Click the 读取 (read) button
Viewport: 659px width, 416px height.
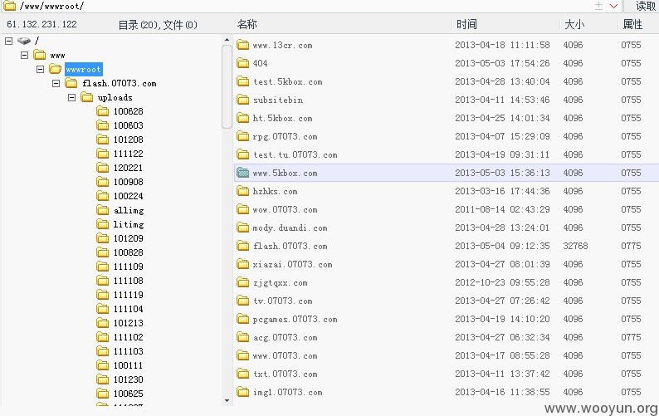(642, 6)
